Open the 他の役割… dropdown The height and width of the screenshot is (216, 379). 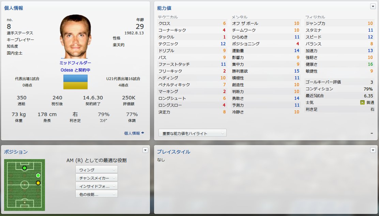(x=96, y=194)
